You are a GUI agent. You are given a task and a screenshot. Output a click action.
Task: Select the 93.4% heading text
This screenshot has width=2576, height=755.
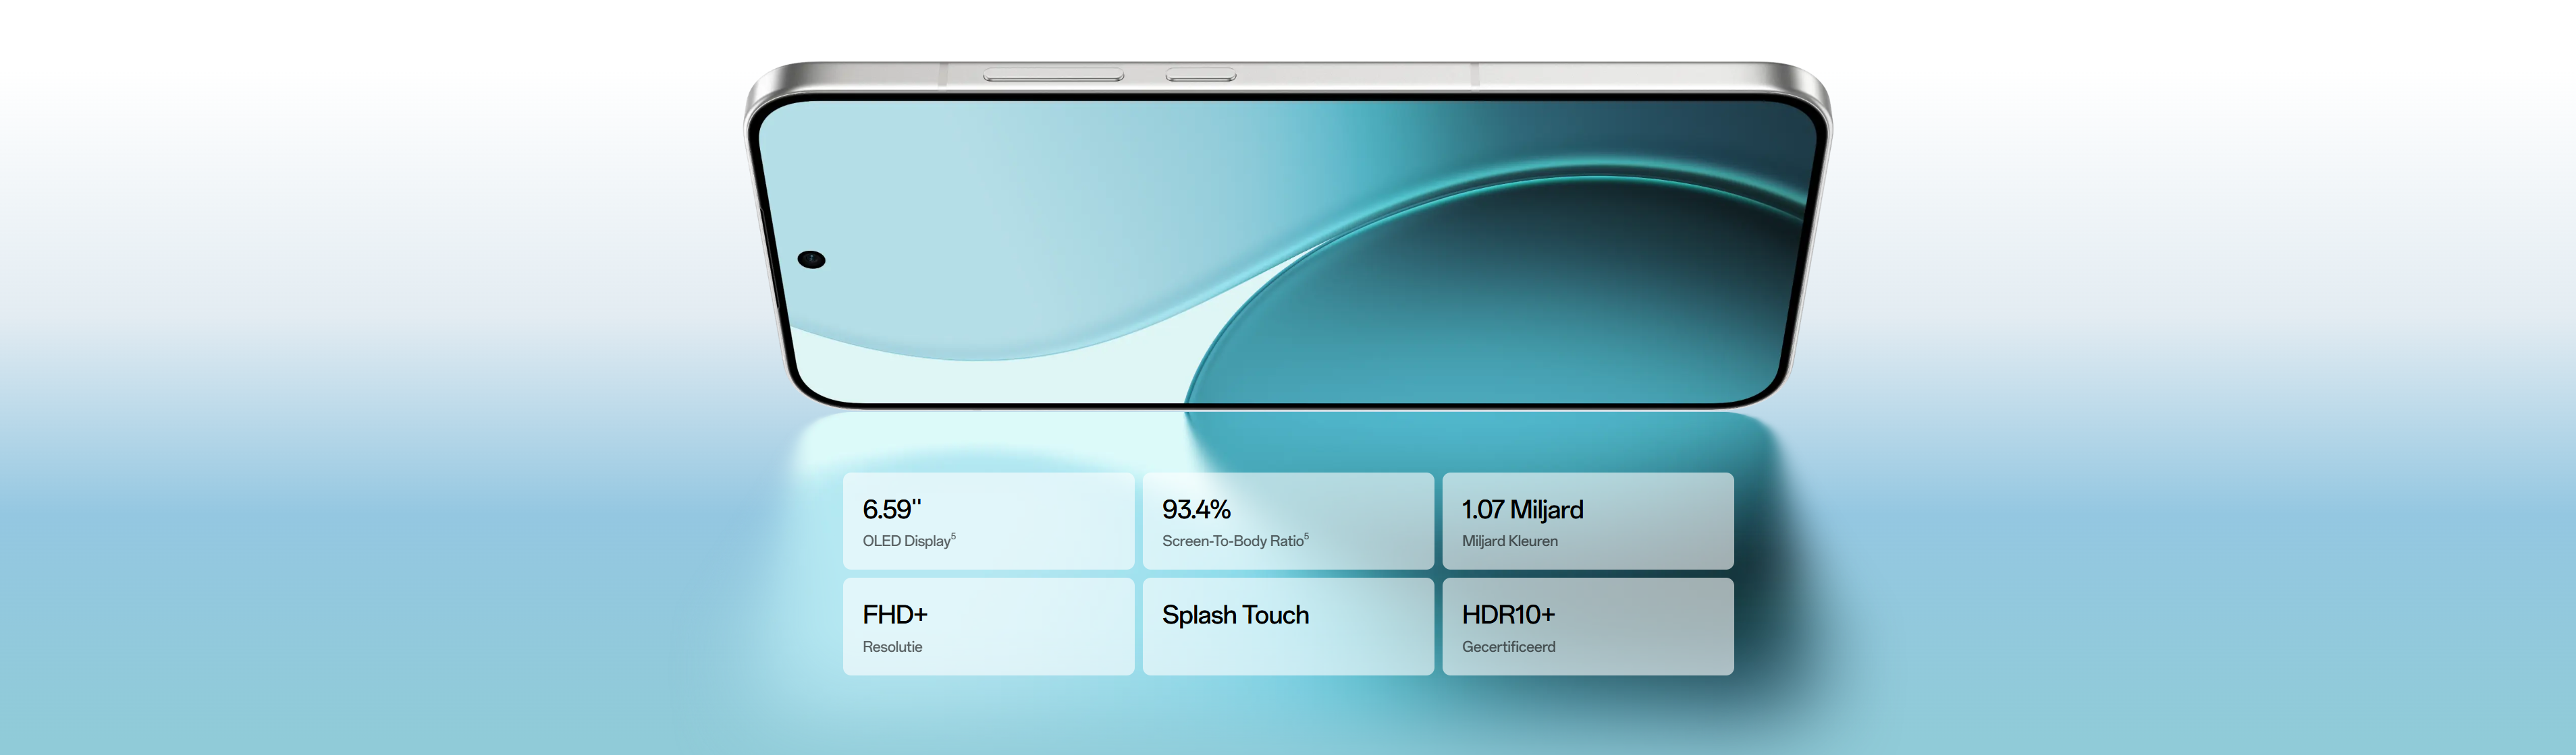[1195, 510]
